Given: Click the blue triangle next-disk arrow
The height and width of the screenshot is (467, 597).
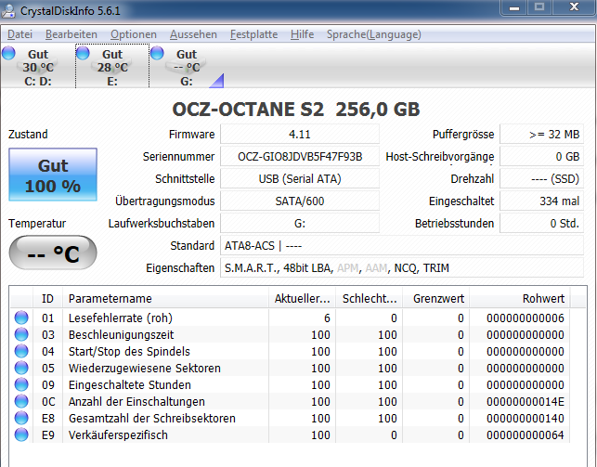Looking at the screenshot, I should point(218,83).
